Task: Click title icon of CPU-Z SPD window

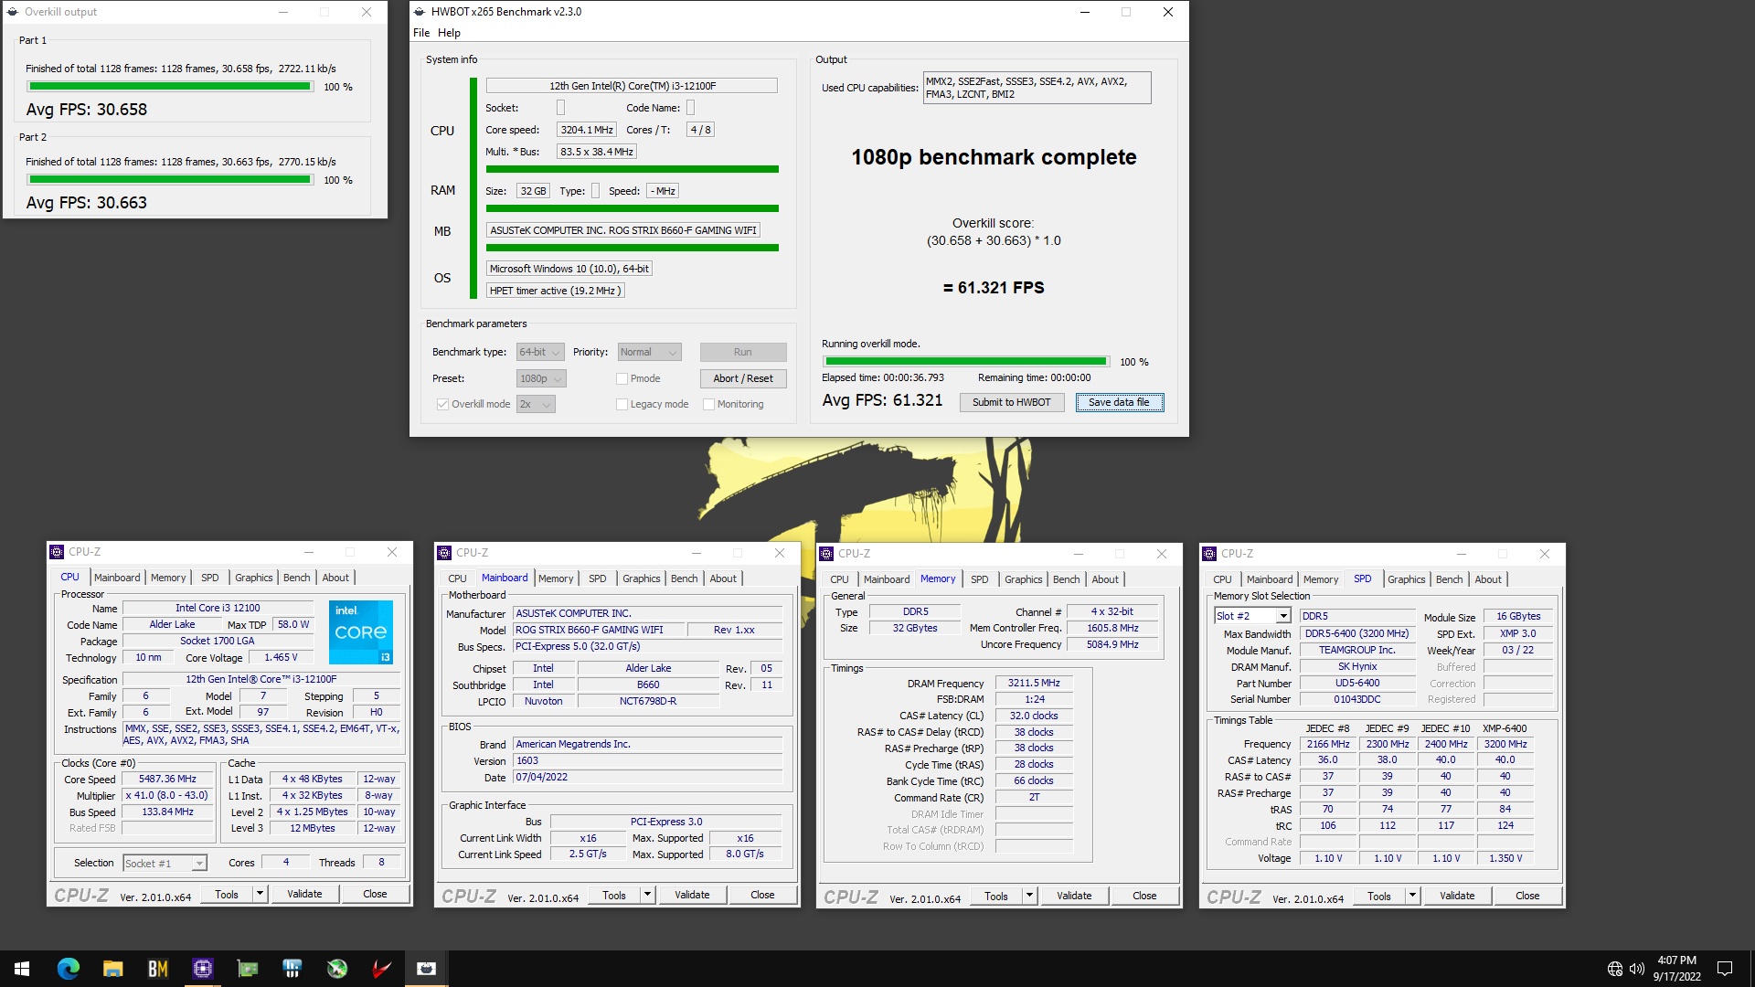Action: (1209, 554)
